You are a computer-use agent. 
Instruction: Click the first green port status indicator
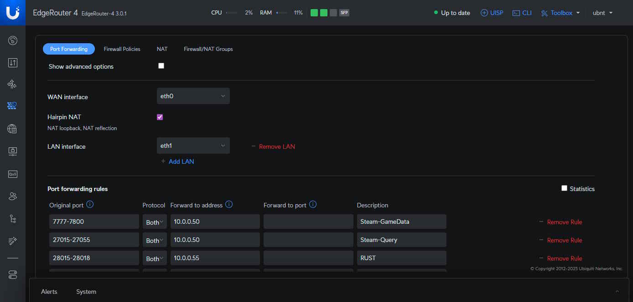tap(314, 13)
